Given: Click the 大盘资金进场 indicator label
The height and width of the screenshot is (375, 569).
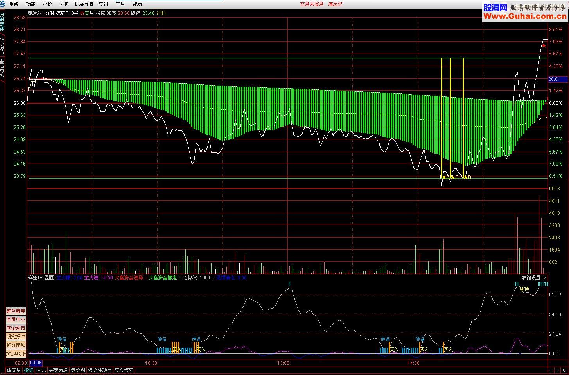Looking at the screenshot, I should [130, 278].
